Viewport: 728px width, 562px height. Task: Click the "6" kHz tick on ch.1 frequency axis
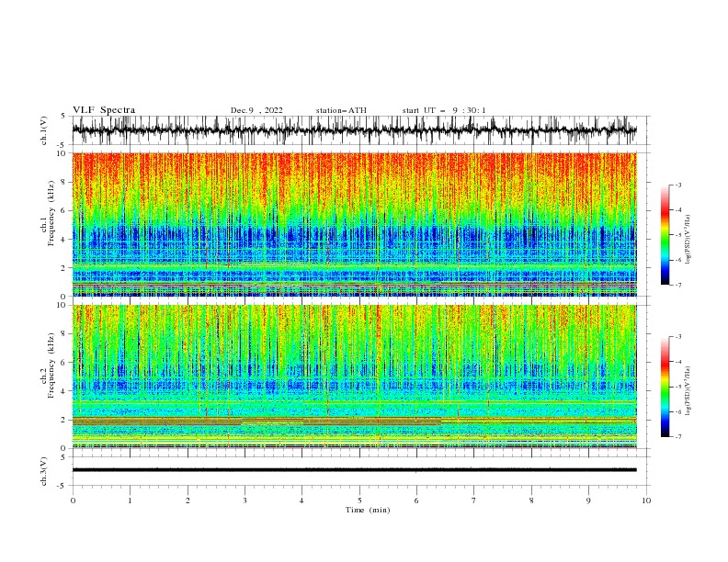click(63, 210)
